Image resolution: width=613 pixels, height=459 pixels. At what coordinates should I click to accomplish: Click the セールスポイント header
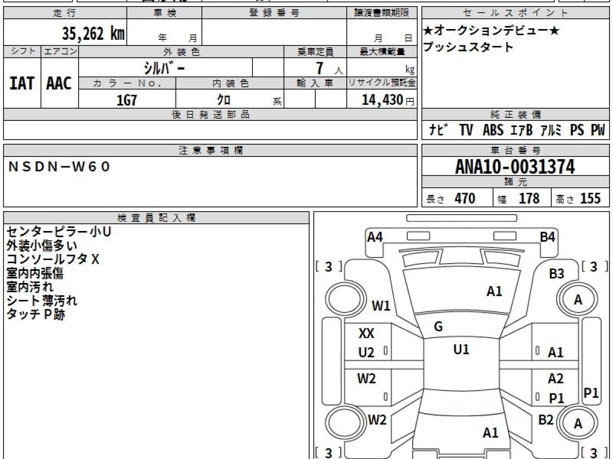coord(516,13)
